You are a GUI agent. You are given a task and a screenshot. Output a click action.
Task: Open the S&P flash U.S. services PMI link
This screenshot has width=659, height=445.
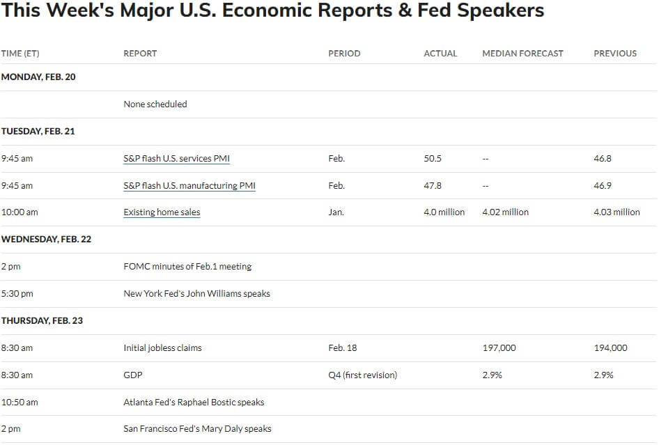[x=176, y=158]
